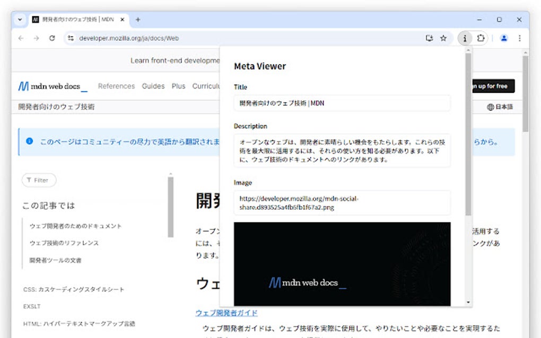Image resolution: width=541 pixels, height=338 pixels.
Task: Open the ウェブ開発者ガイド link
Action: 226,313
